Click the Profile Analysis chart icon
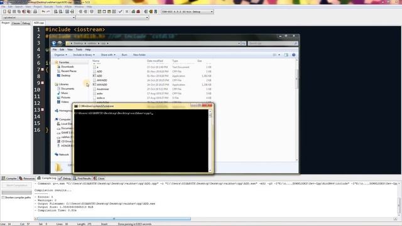This screenshot has width=402, height=226. (133, 11)
